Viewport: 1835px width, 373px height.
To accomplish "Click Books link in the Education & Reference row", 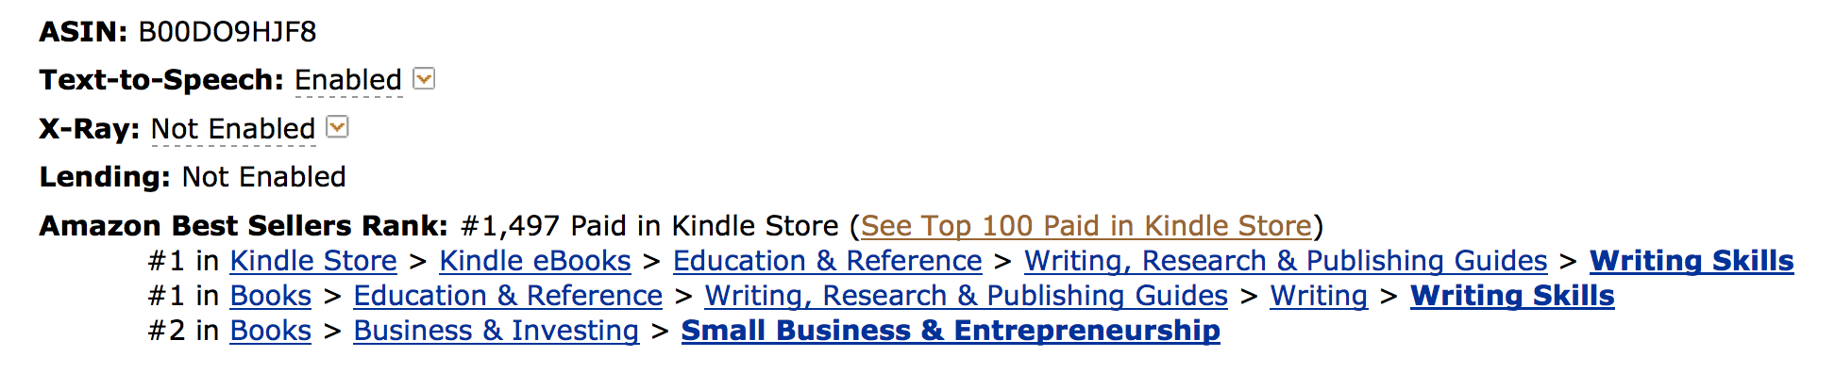I will (271, 296).
